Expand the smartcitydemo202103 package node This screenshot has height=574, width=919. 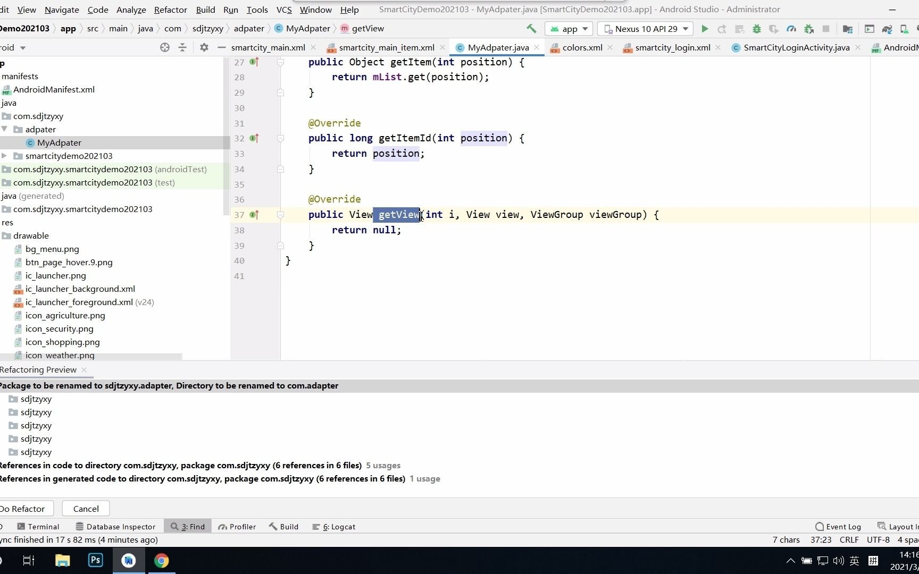point(4,156)
